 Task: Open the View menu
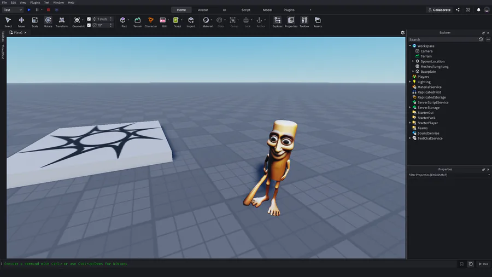pos(23,3)
